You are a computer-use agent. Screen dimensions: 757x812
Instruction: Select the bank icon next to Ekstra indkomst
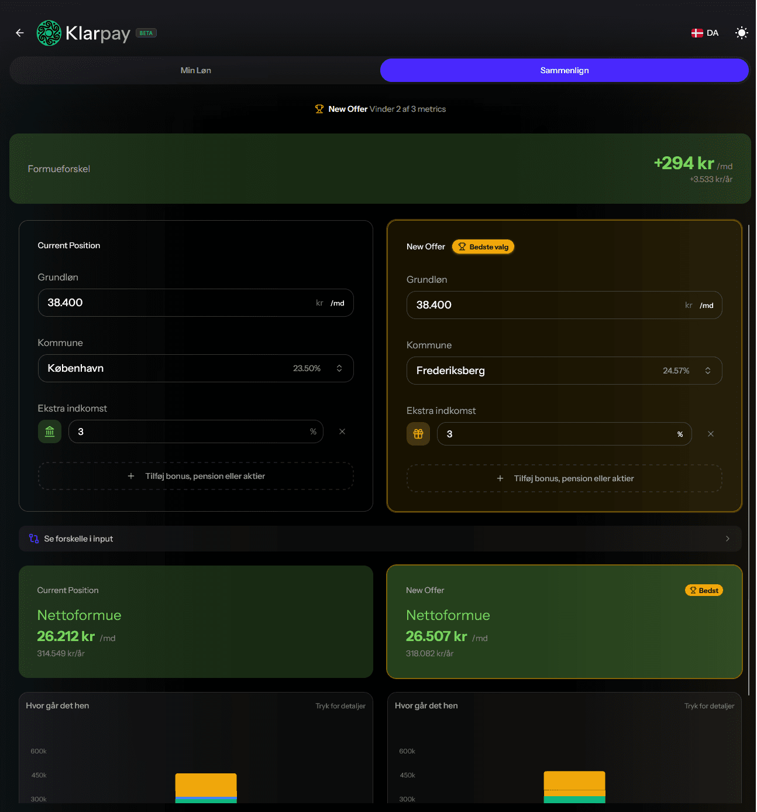point(49,431)
